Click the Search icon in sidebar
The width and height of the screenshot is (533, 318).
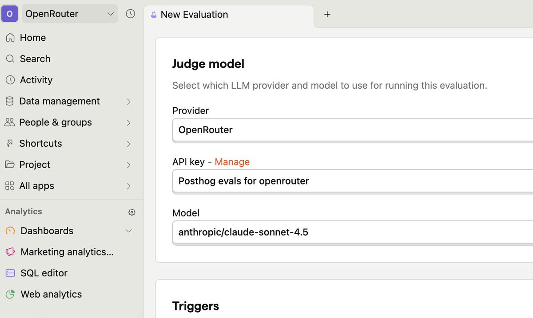click(x=35, y=59)
